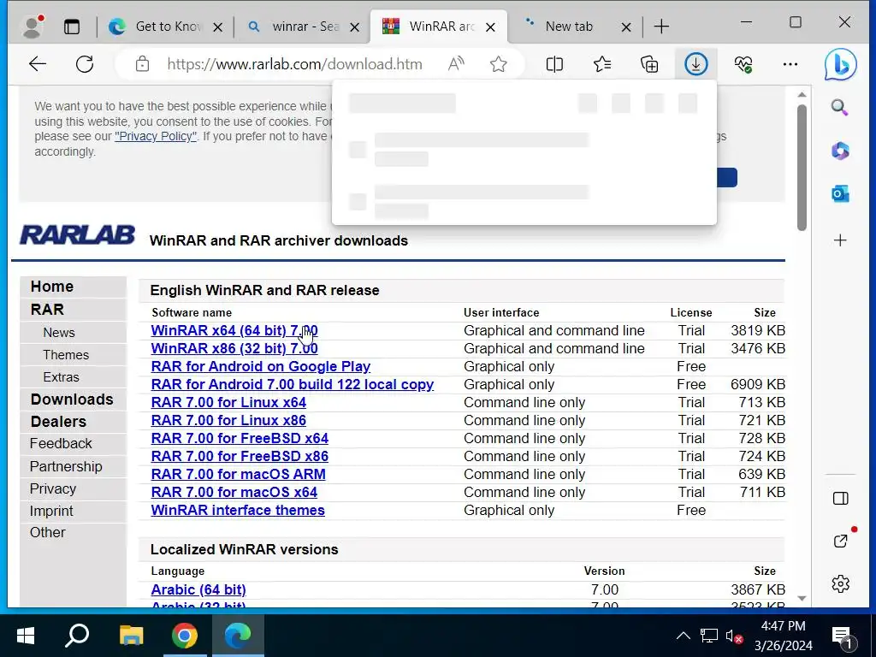Download RAR 7.00 for FreeBSD x64
This screenshot has height=657, width=876.
click(x=240, y=438)
